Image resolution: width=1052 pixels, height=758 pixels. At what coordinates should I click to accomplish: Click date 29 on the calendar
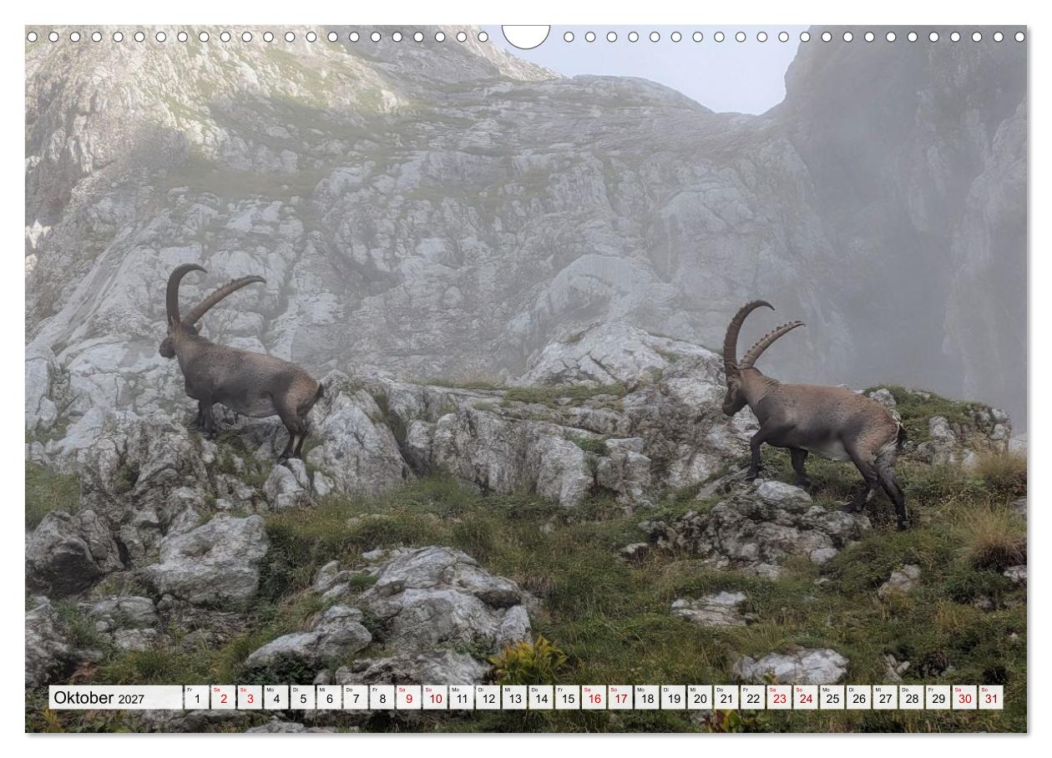pyautogui.click(x=938, y=698)
